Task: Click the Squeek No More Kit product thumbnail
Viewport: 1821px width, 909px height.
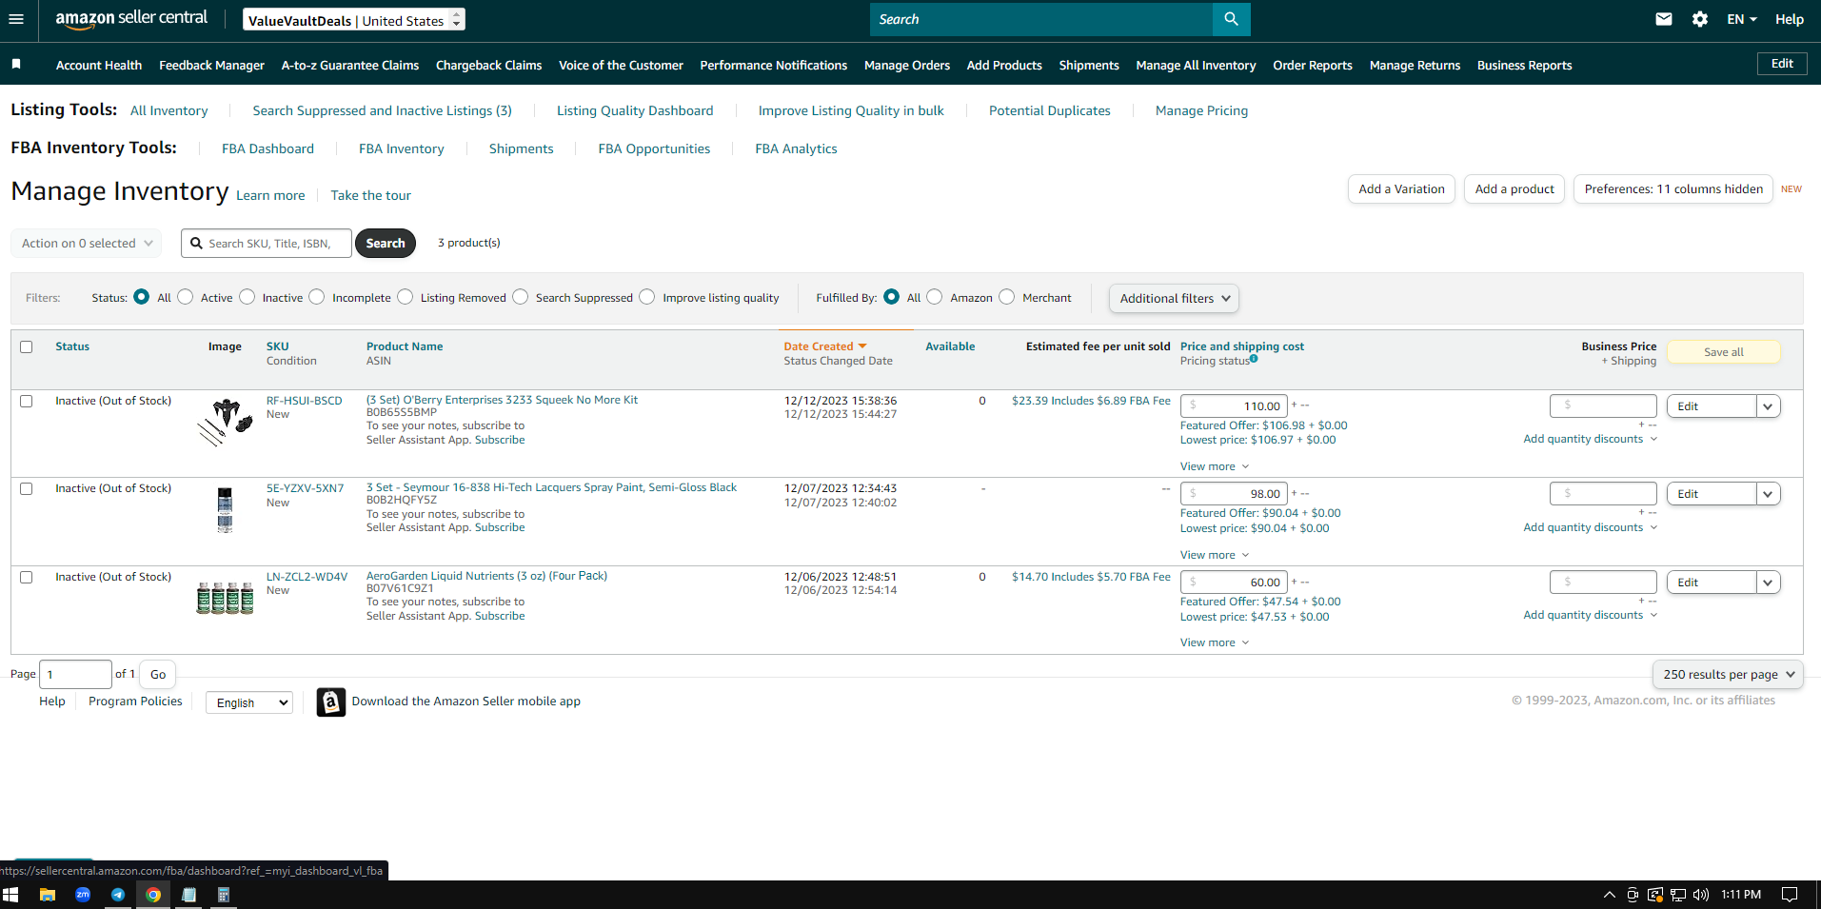Action: (x=225, y=423)
